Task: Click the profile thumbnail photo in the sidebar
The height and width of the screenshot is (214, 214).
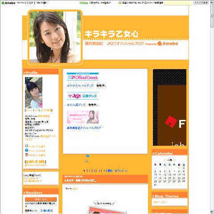Action: tap(33, 93)
